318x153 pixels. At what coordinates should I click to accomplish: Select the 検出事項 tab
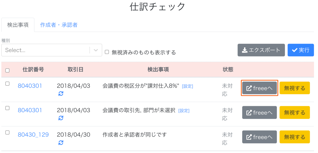point(18,25)
